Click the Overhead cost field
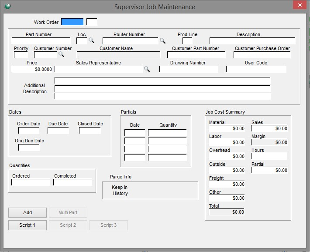 227,156
